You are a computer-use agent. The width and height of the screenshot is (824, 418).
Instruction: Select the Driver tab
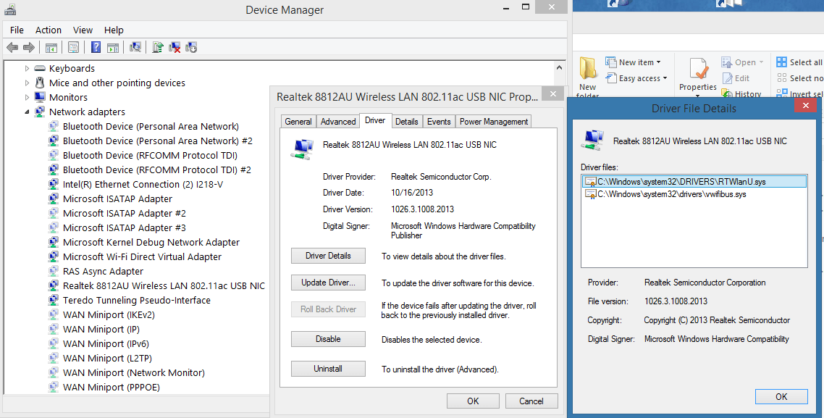(x=375, y=120)
